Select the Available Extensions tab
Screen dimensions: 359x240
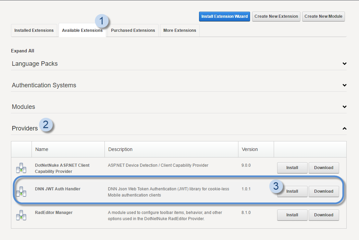(x=82, y=30)
